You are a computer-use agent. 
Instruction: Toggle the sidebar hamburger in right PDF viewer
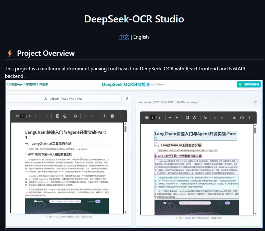pyautogui.click(x=147, y=118)
